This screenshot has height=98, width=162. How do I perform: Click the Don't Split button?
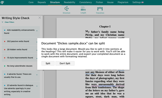[x=65, y=63]
